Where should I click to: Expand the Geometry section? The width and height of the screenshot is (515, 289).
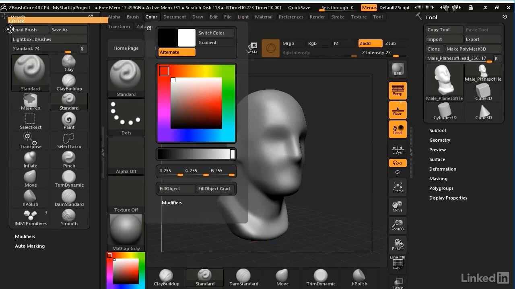pyautogui.click(x=439, y=140)
